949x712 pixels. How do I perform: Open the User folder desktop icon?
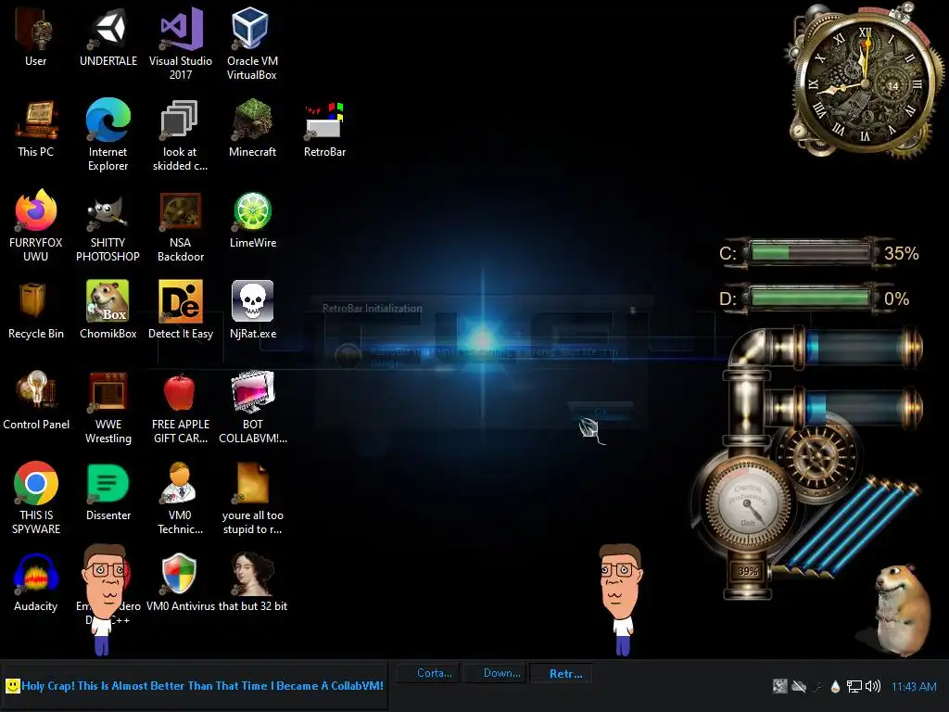tap(35, 36)
